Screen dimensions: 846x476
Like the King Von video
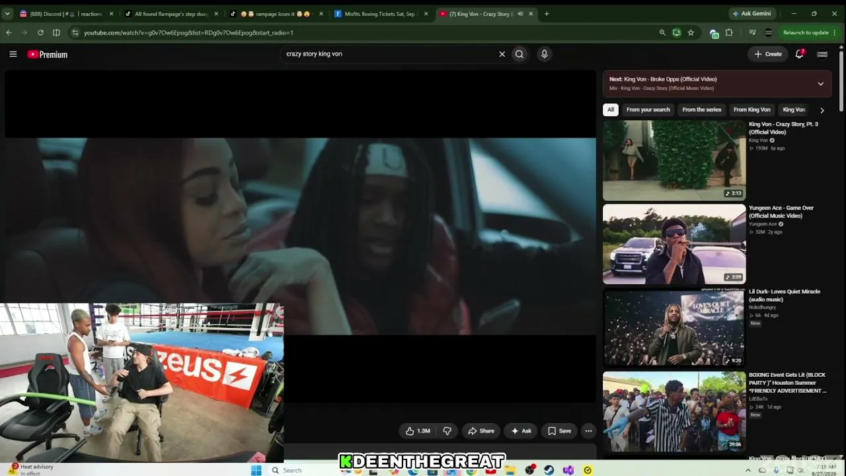(418, 431)
